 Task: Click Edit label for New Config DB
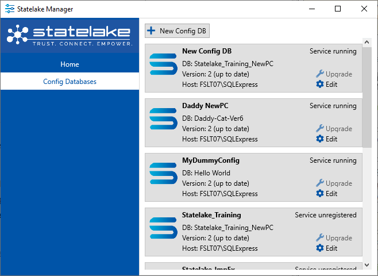coord(331,85)
